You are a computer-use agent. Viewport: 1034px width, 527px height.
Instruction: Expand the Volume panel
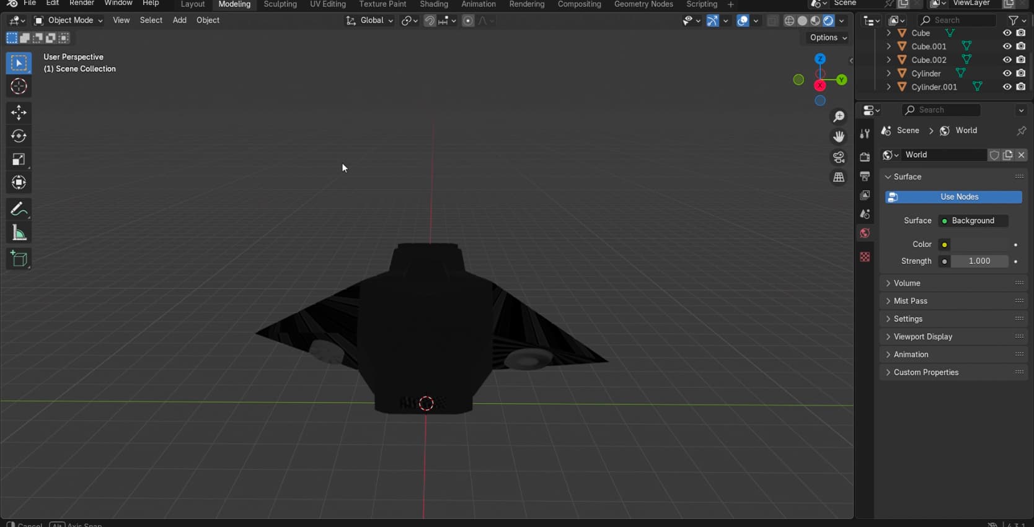click(x=907, y=283)
